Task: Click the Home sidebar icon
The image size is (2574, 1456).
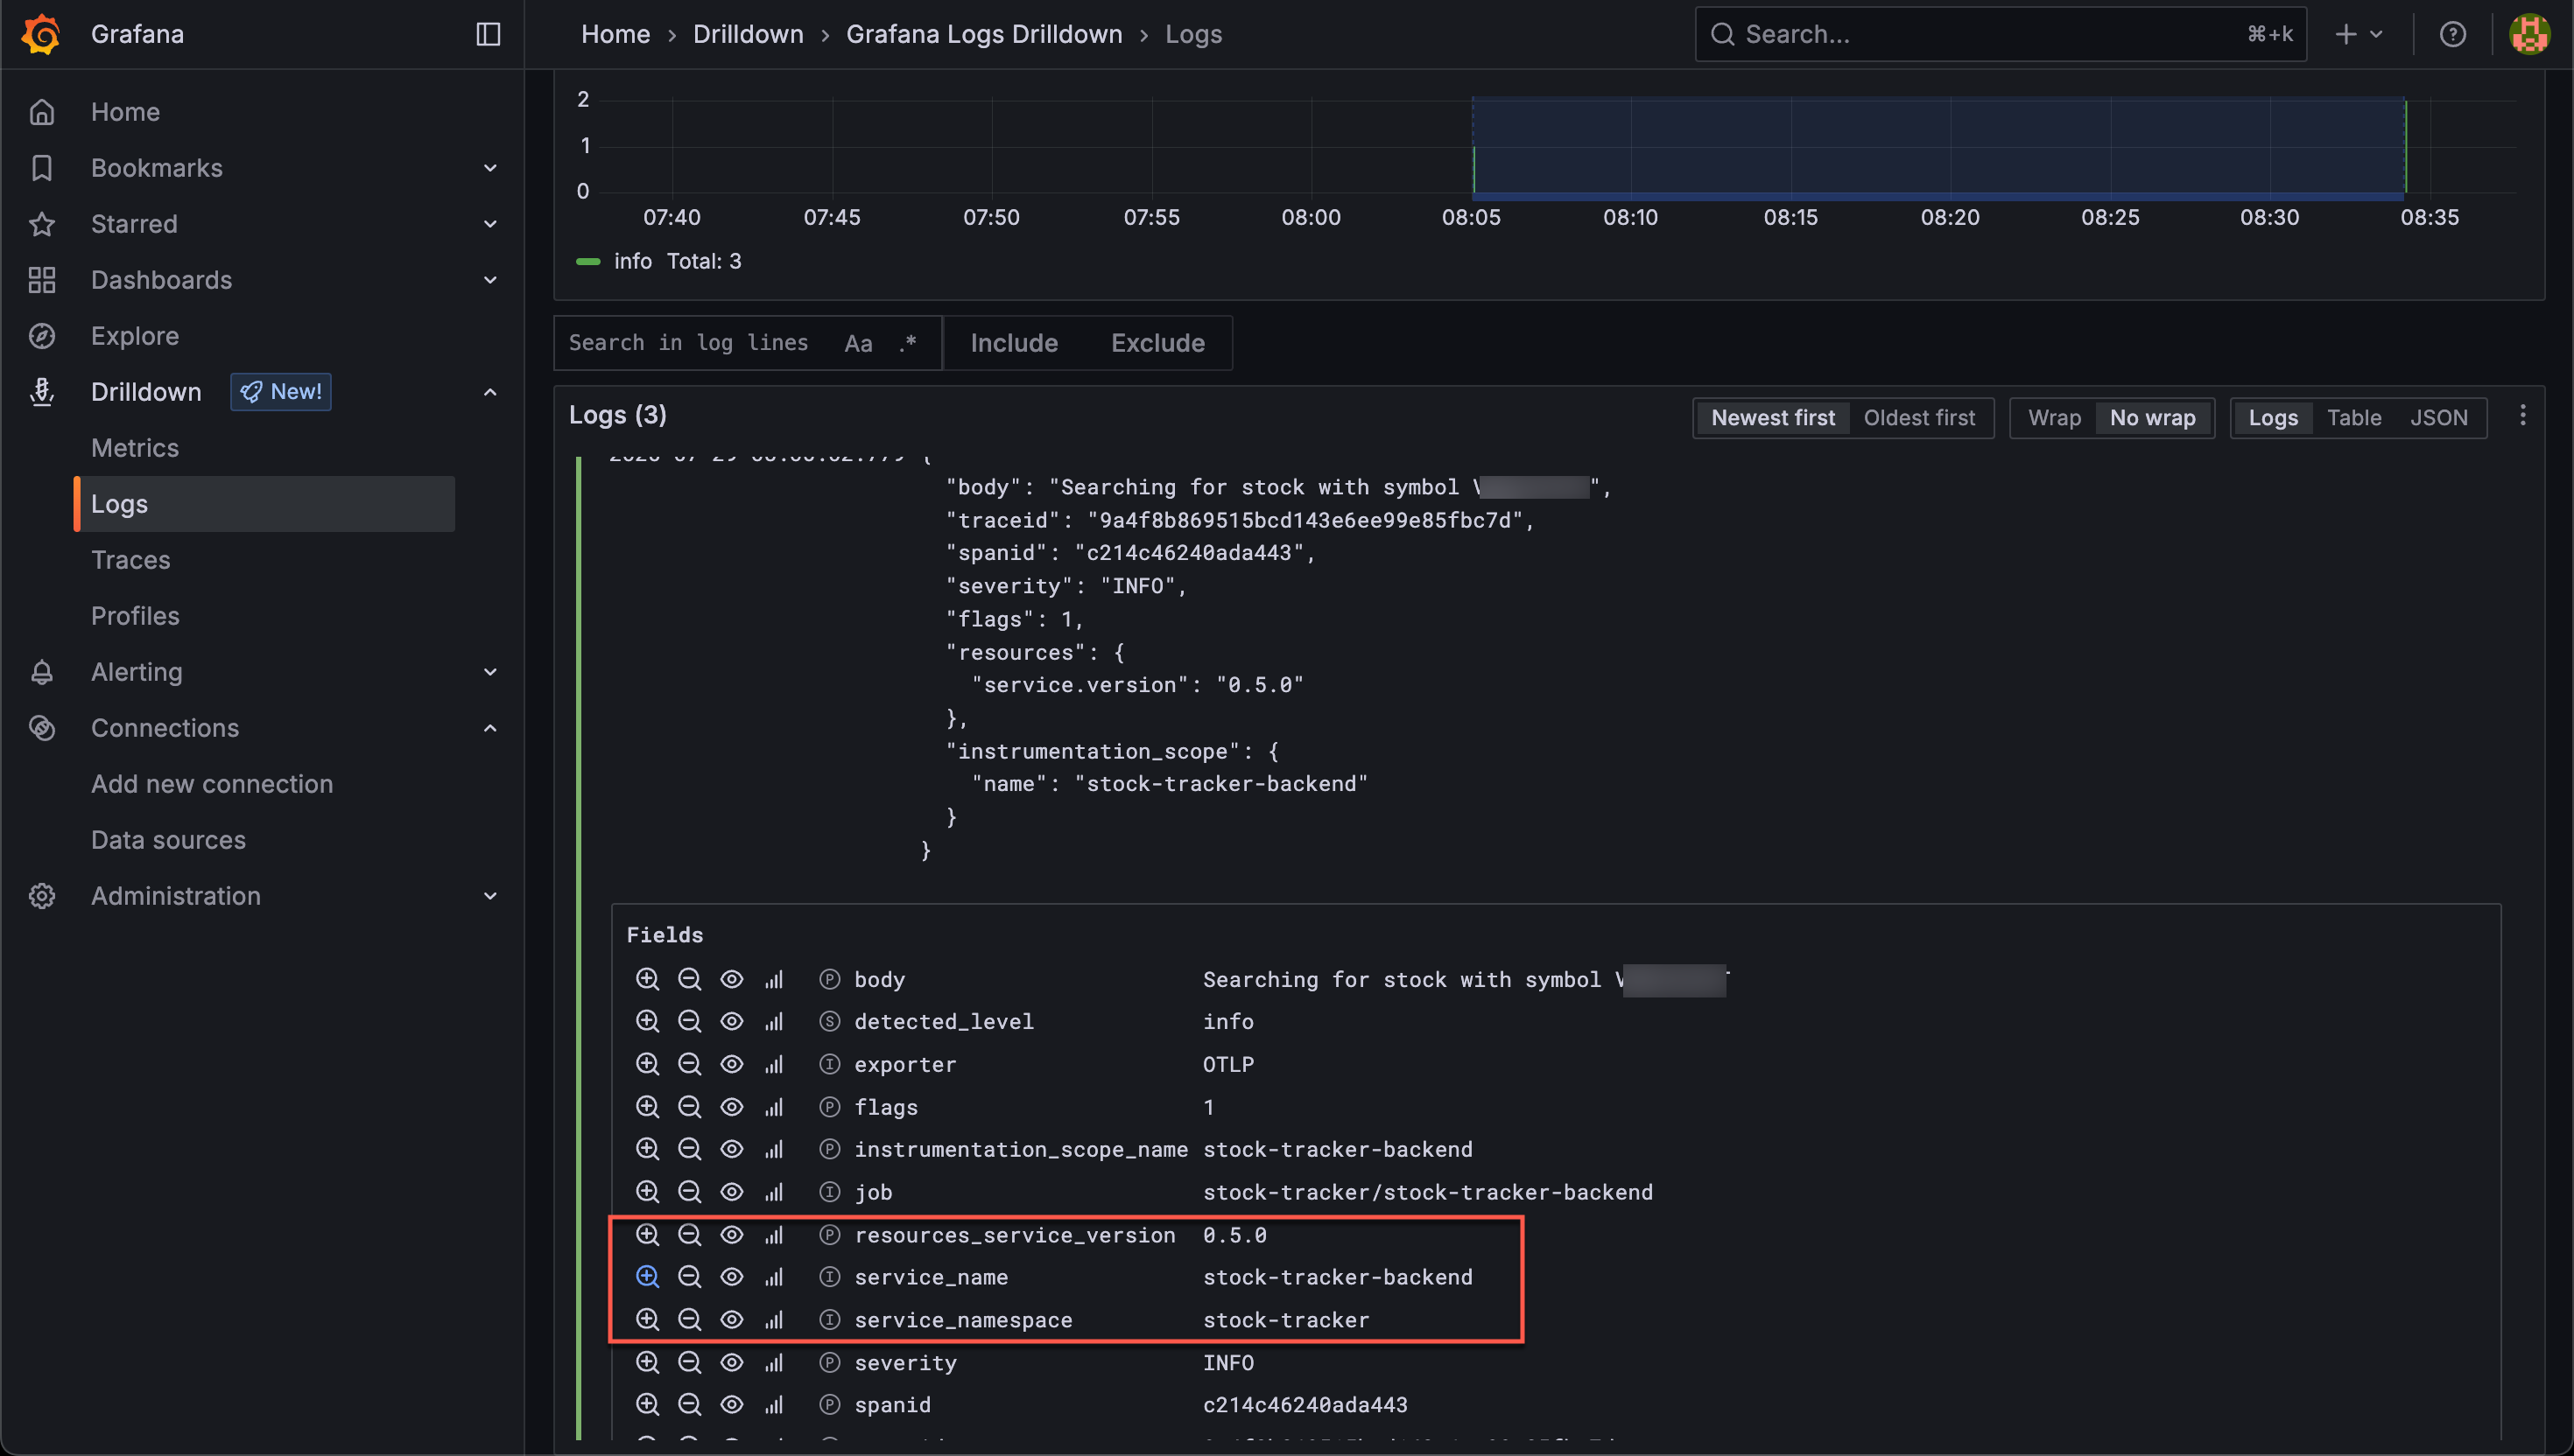Action: pyautogui.click(x=42, y=112)
